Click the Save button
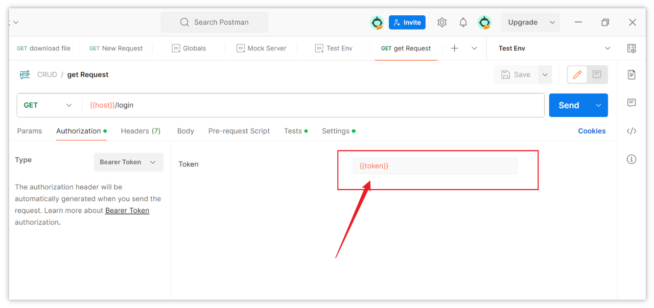Screen dimensions: 654x308 [516, 74]
